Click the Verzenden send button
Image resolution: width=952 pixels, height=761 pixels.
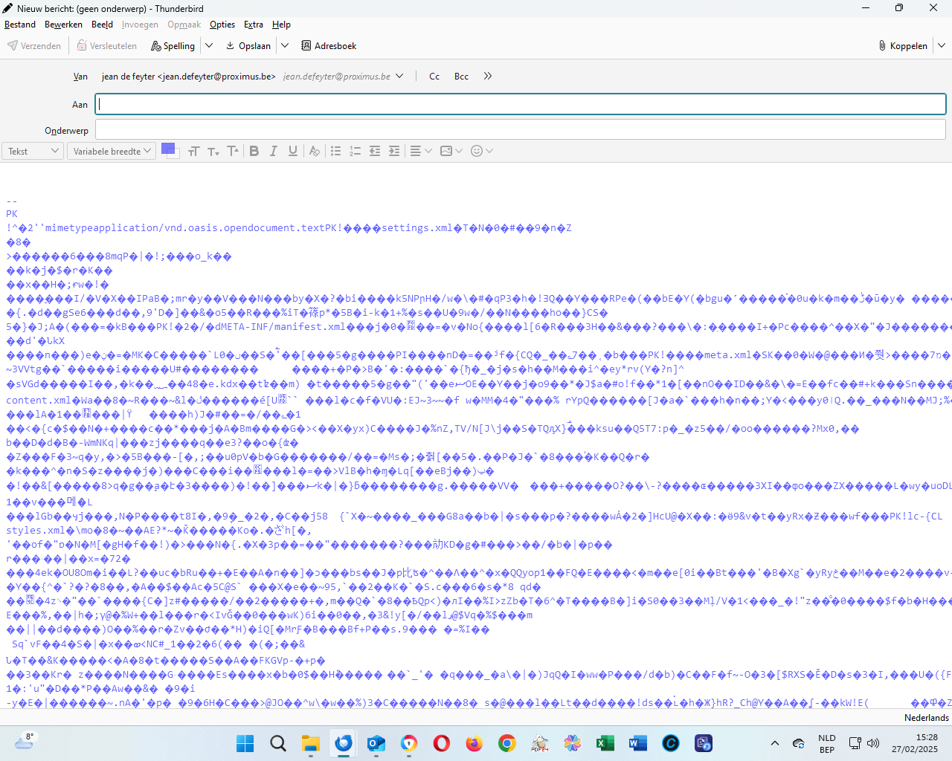pos(34,46)
